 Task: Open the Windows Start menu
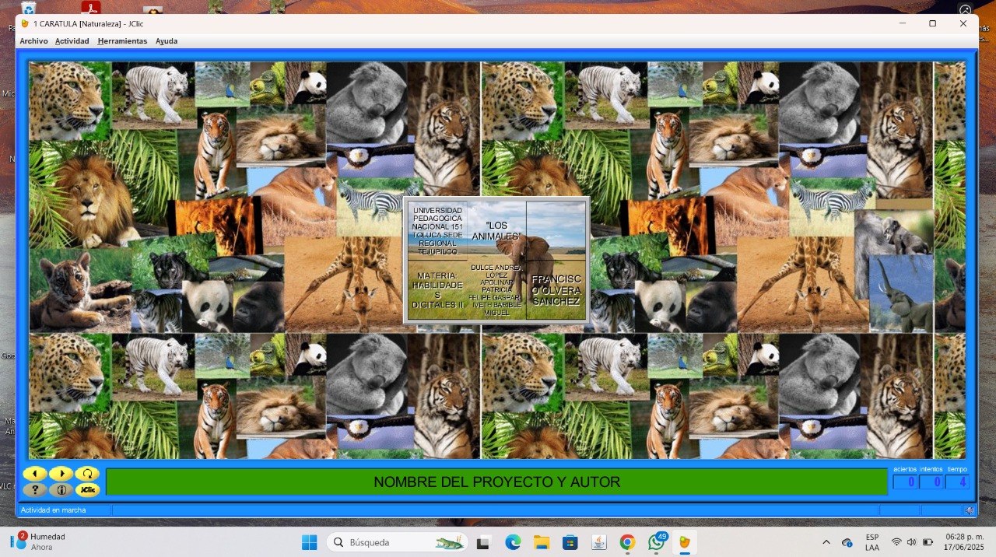pos(309,542)
